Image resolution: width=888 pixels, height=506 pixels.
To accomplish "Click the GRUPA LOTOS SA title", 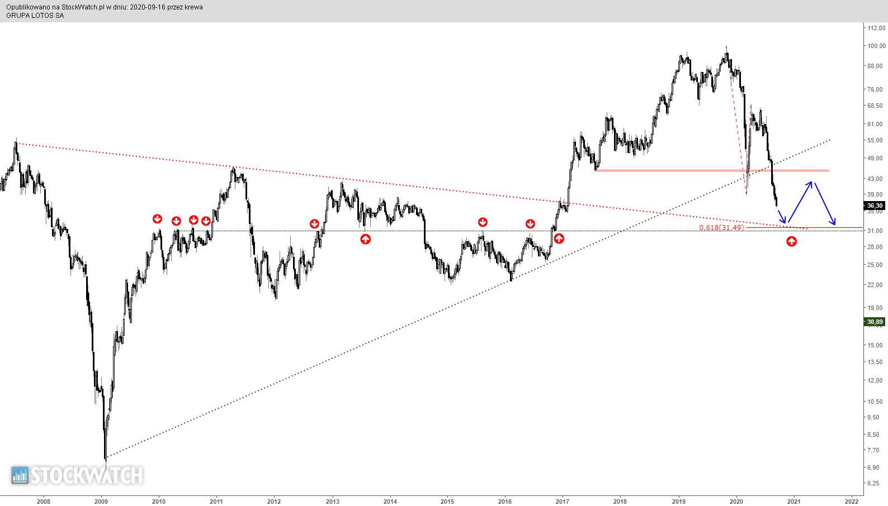I will (x=35, y=16).
